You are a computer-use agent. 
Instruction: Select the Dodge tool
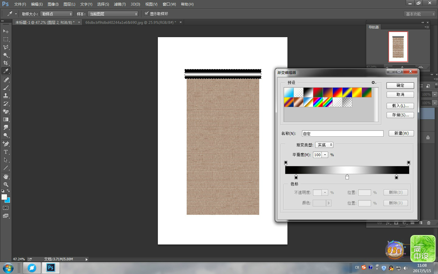tap(6, 135)
